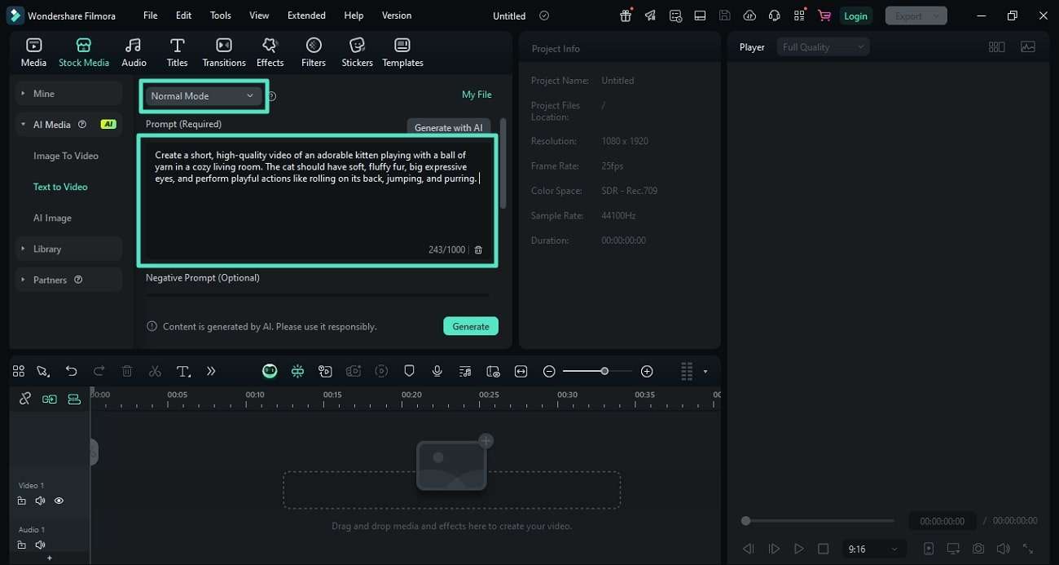Open the shopping cart icon
This screenshot has width=1059, height=565.
824,15
